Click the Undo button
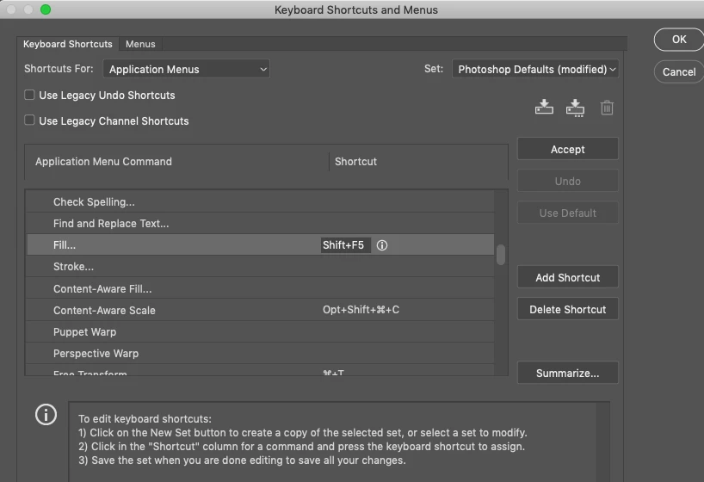The image size is (704, 482). tap(567, 181)
